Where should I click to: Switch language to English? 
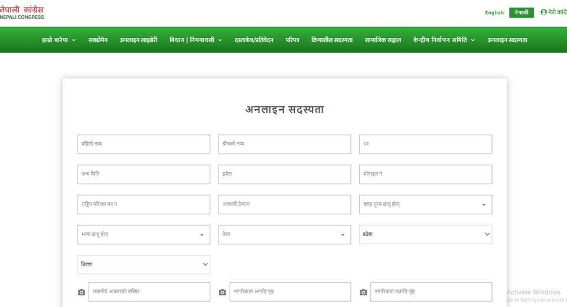pyautogui.click(x=494, y=12)
